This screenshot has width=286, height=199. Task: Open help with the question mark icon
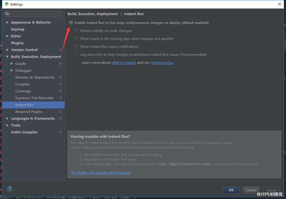10,189
